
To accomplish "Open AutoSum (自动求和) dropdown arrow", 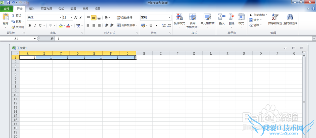I will point(266,15).
